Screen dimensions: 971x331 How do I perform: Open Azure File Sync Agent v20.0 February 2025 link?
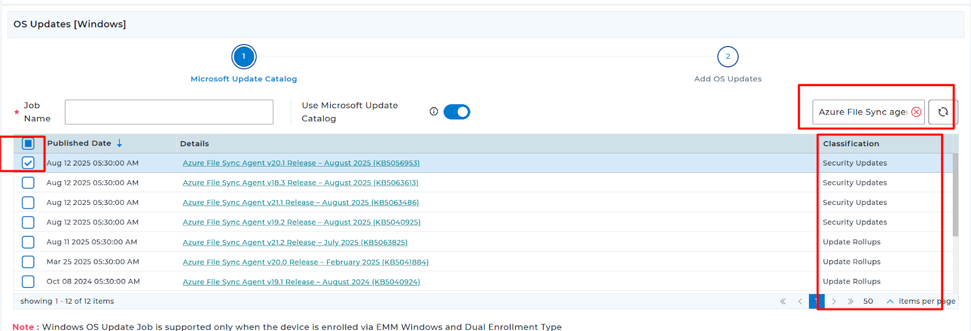[305, 262]
